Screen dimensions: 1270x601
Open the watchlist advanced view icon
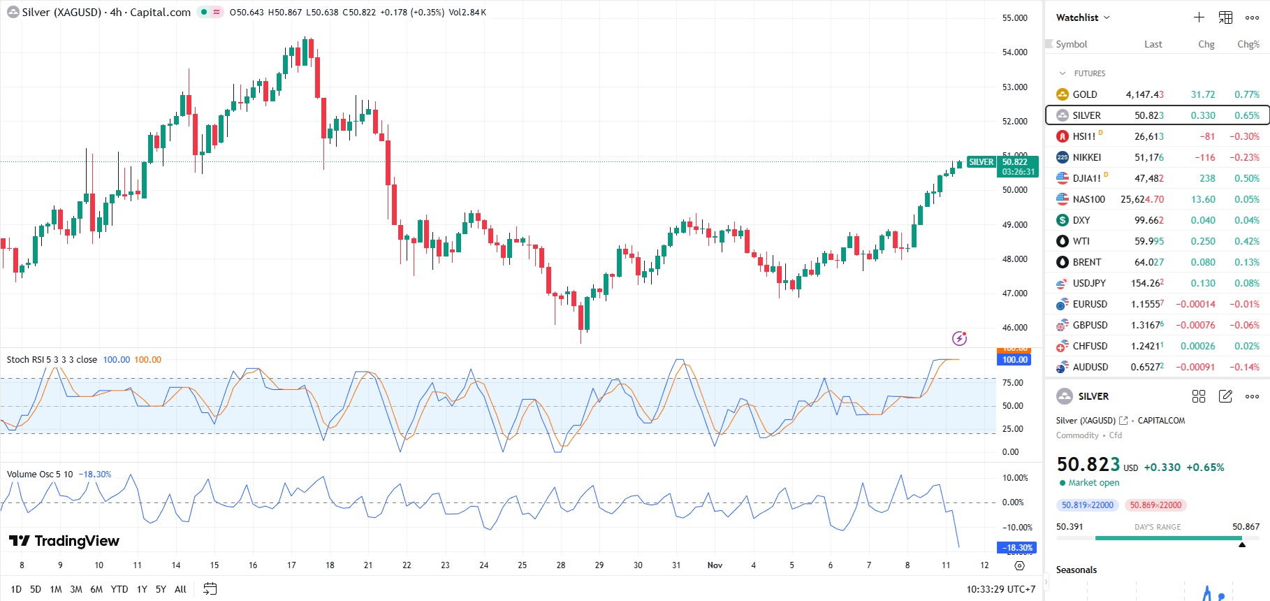[x=1225, y=17]
